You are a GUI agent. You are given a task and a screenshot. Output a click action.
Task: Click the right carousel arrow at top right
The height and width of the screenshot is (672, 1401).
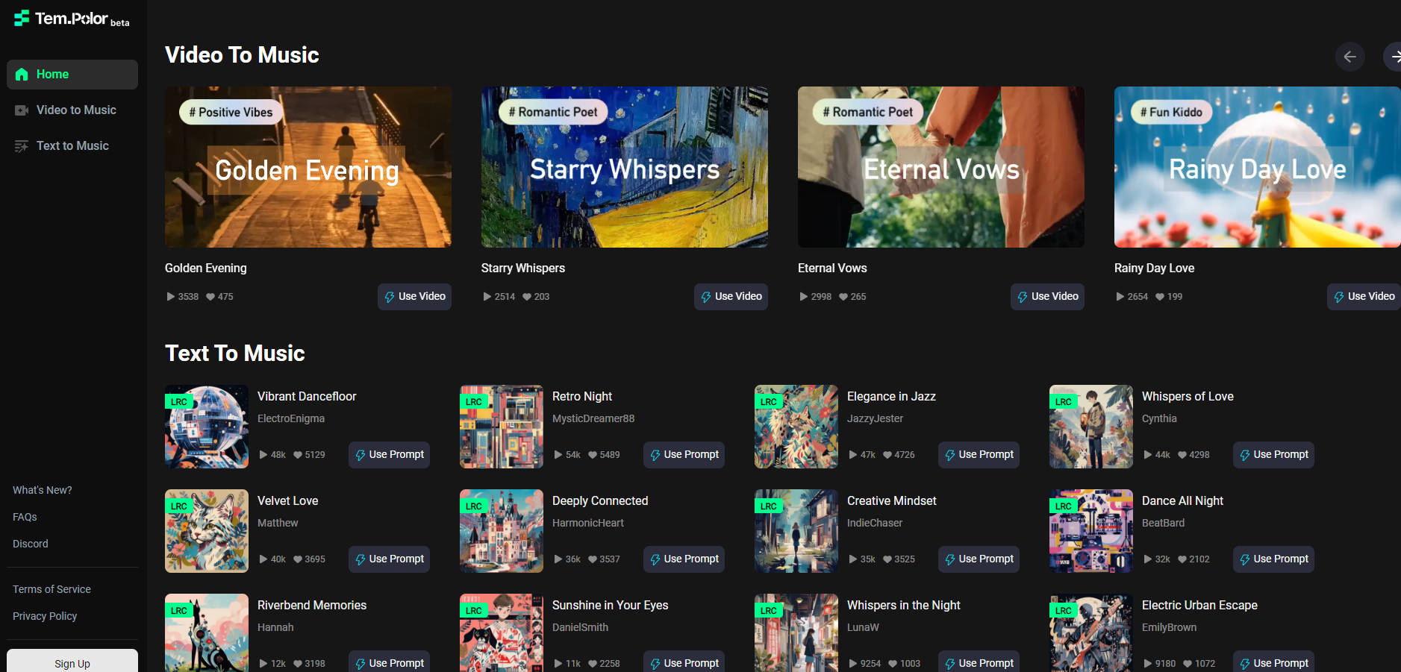tap(1394, 57)
